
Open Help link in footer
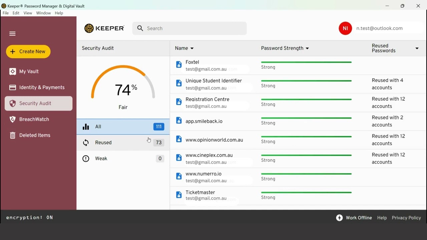pyautogui.click(x=382, y=218)
